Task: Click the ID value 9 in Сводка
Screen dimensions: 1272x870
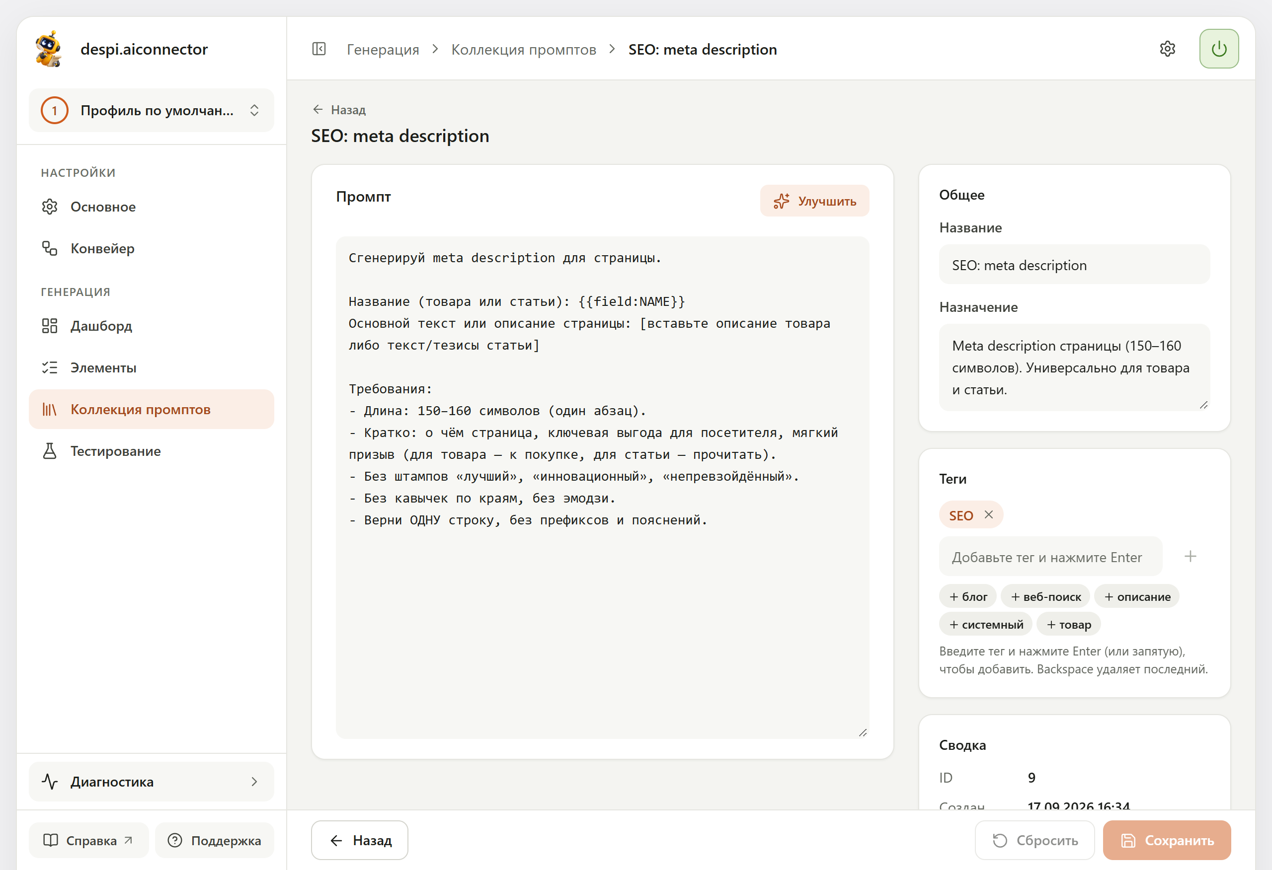Action: pyautogui.click(x=1031, y=778)
